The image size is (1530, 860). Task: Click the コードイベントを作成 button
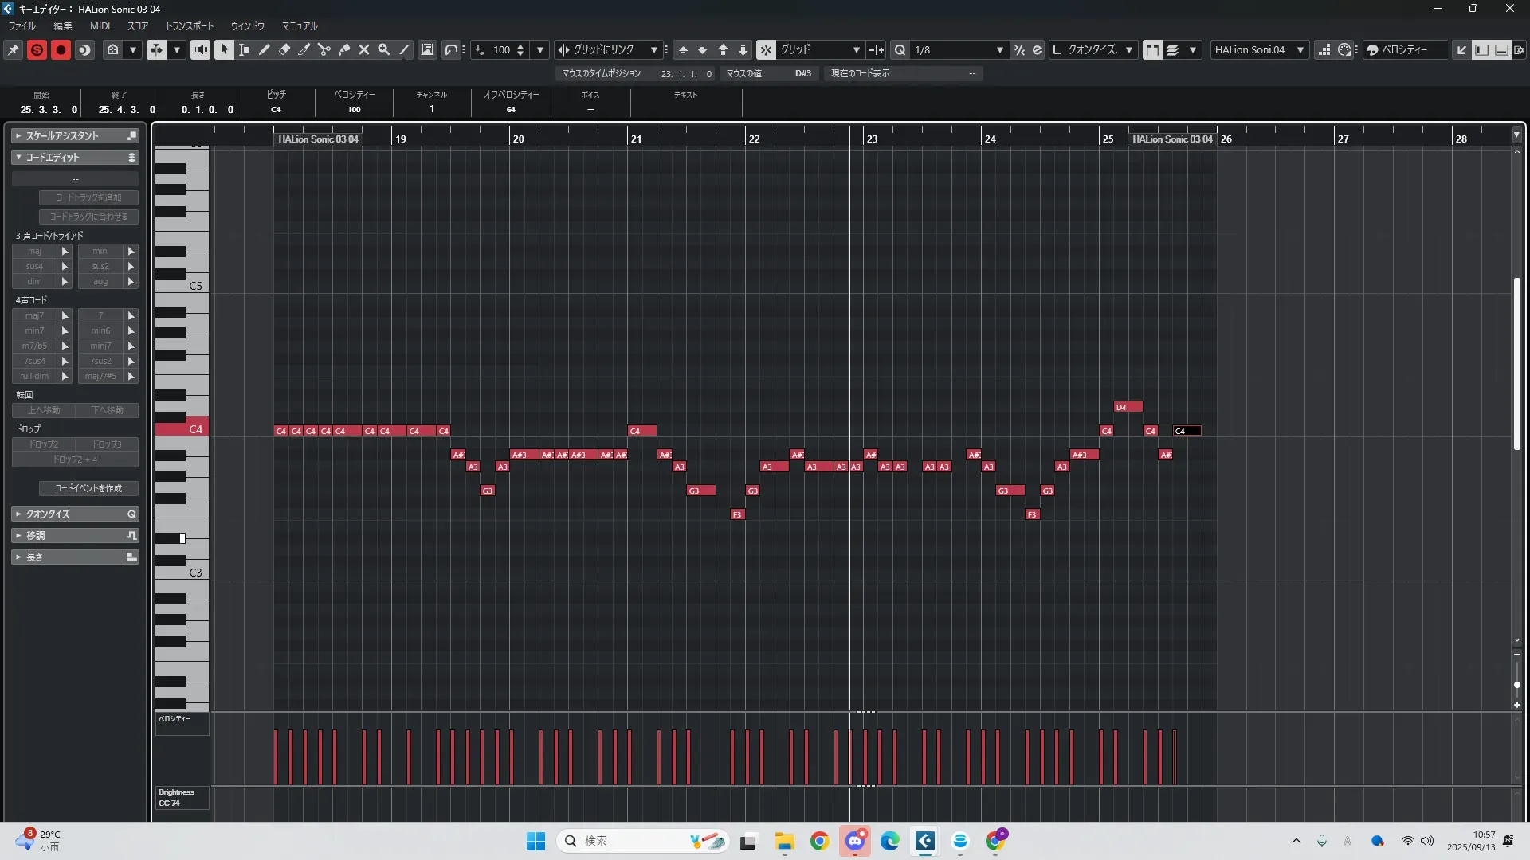pos(88,488)
